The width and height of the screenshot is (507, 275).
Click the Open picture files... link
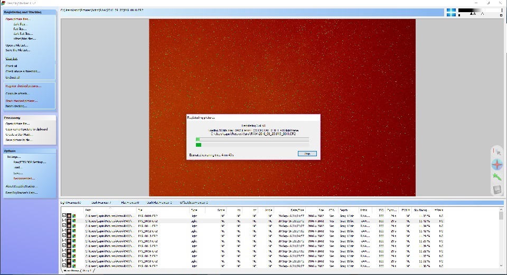point(18,19)
